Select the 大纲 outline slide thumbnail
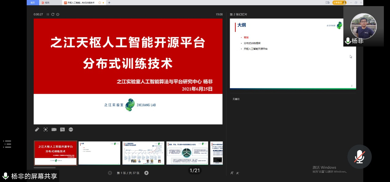 point(99,153)
